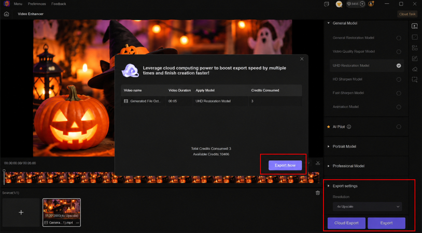Image resolution: width=422 pixels, height=233 pixels.
Task: Click the UHD Restoration Model table cell
Action: [213, 101]
